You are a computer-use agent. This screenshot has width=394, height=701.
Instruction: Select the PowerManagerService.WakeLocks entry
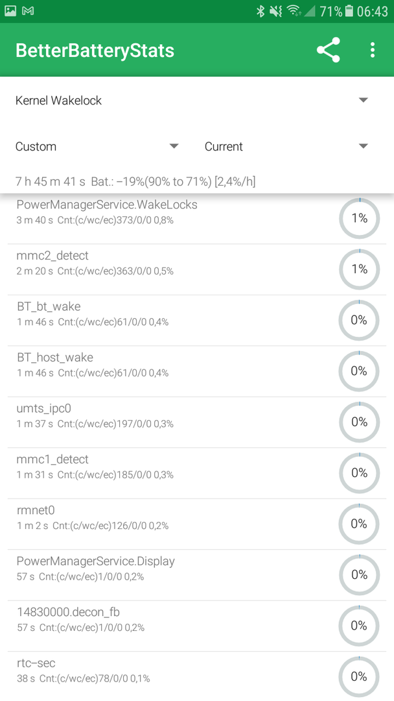[197, 219]
